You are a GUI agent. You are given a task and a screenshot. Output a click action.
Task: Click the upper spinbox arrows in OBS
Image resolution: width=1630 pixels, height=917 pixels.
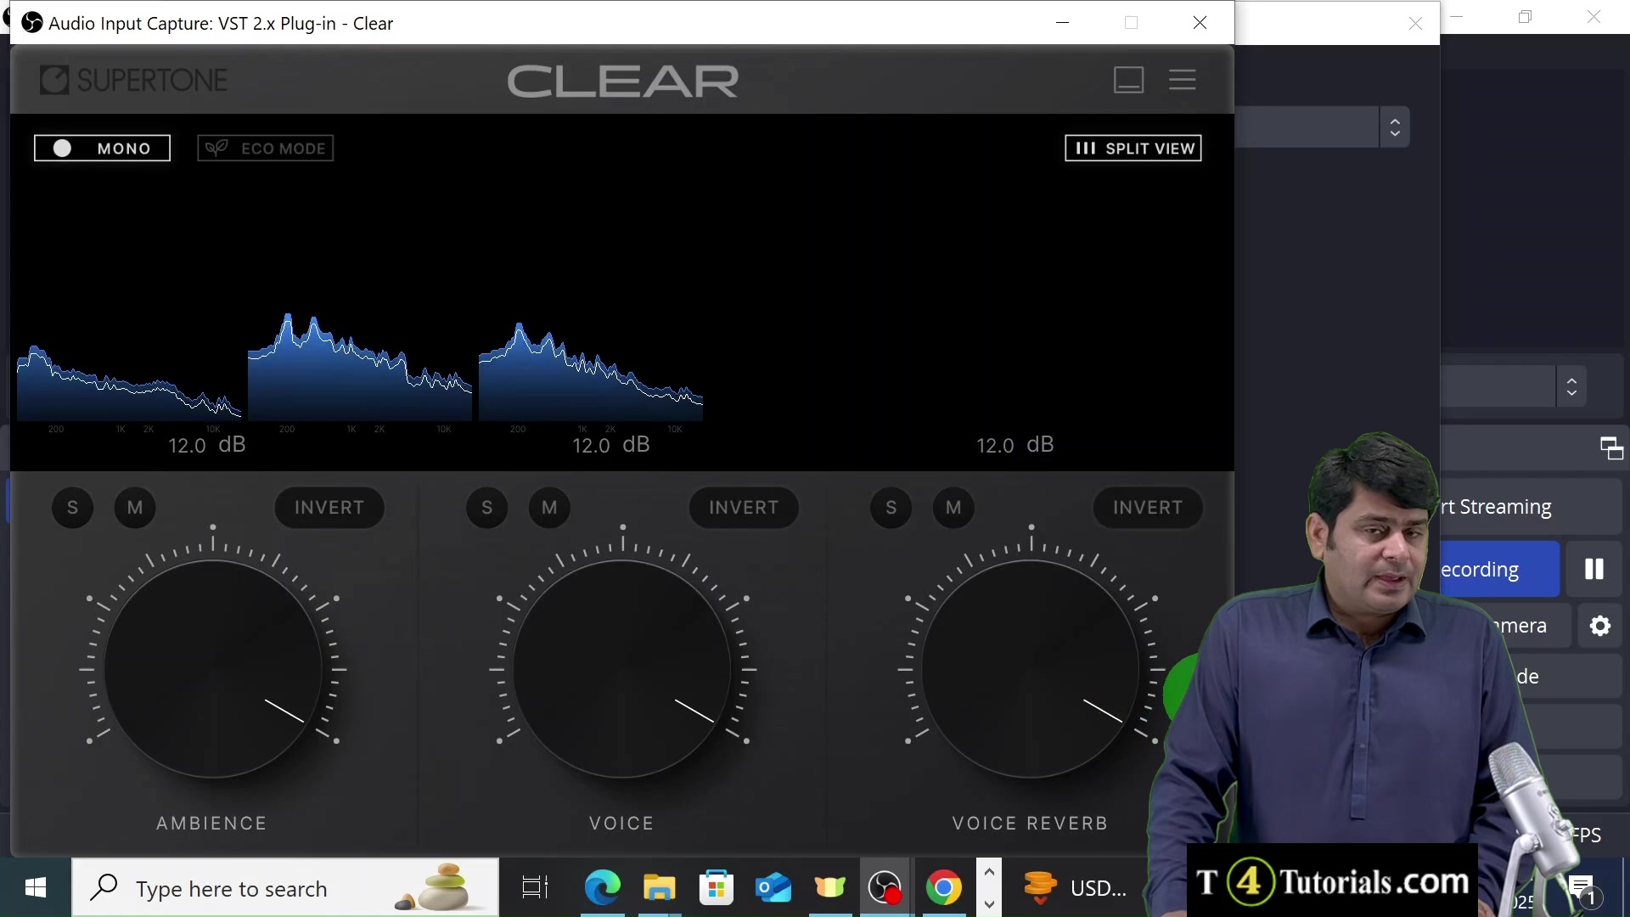[x=1395, y=127]
